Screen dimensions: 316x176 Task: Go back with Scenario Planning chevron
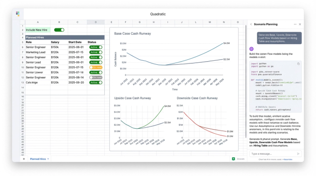[x=251, y=24]
